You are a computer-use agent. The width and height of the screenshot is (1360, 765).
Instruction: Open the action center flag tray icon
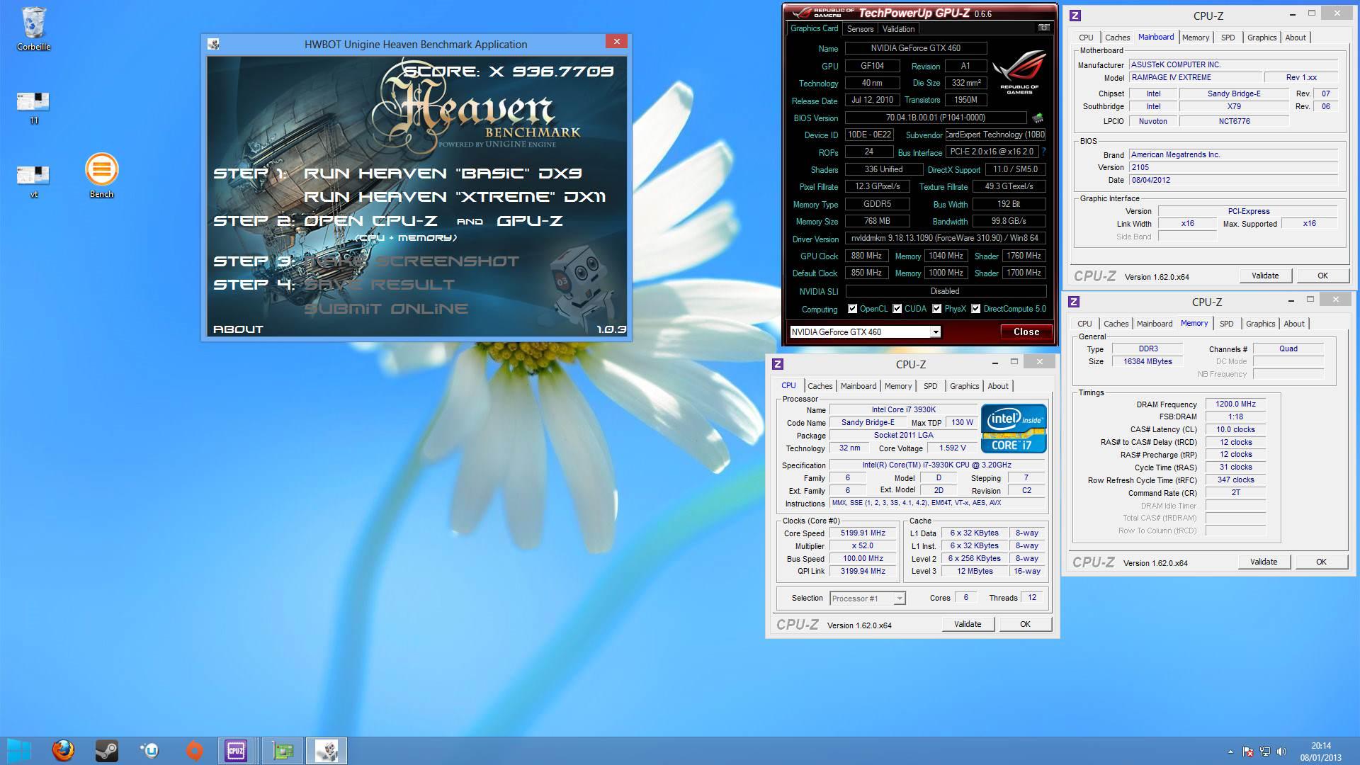coord(1248,752)
